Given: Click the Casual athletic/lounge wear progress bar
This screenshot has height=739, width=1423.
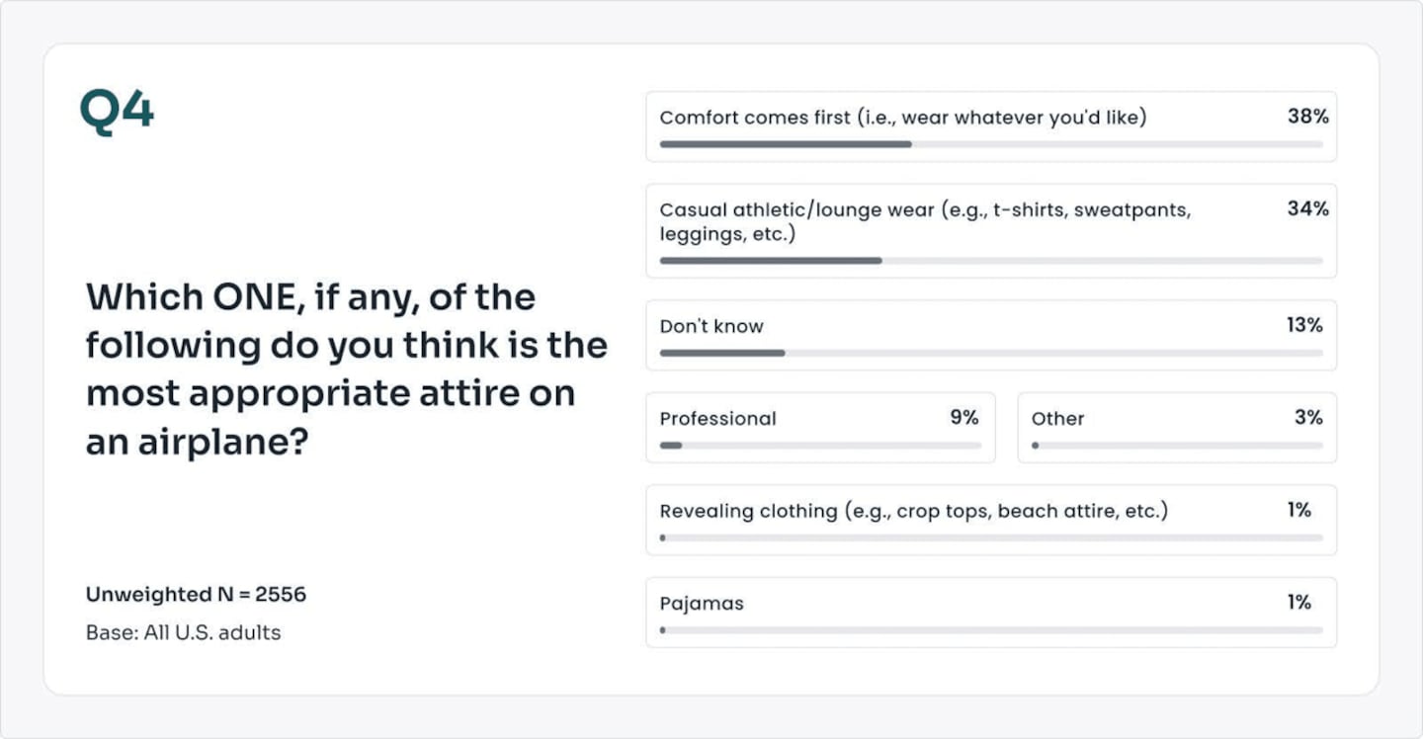Looking at the screenshot, I should [x=991, y=261].
